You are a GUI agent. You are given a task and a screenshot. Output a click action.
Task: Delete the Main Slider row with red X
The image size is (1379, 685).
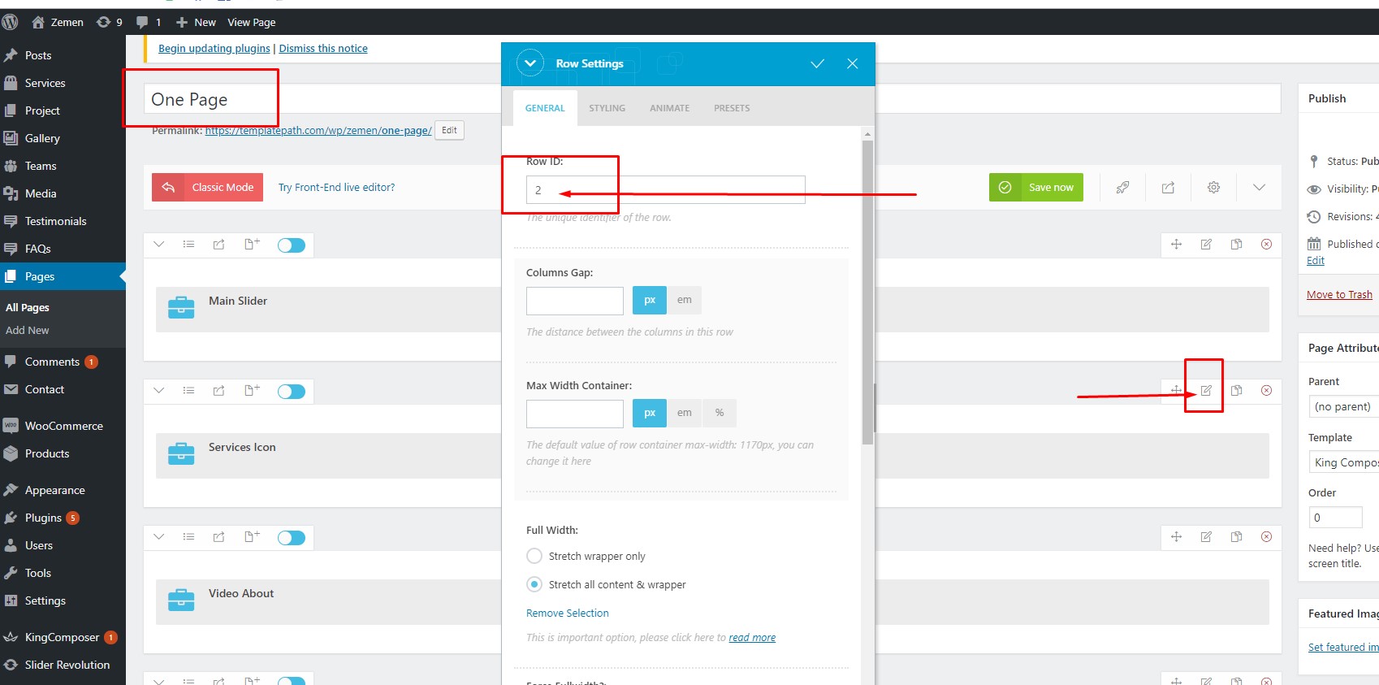click(1266, 245)
